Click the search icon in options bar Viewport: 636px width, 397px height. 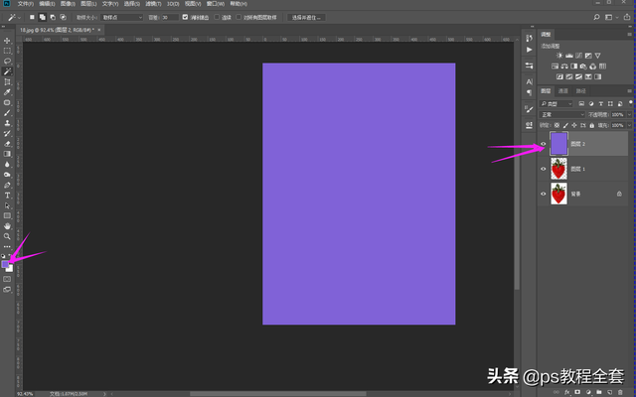[596, 17]
